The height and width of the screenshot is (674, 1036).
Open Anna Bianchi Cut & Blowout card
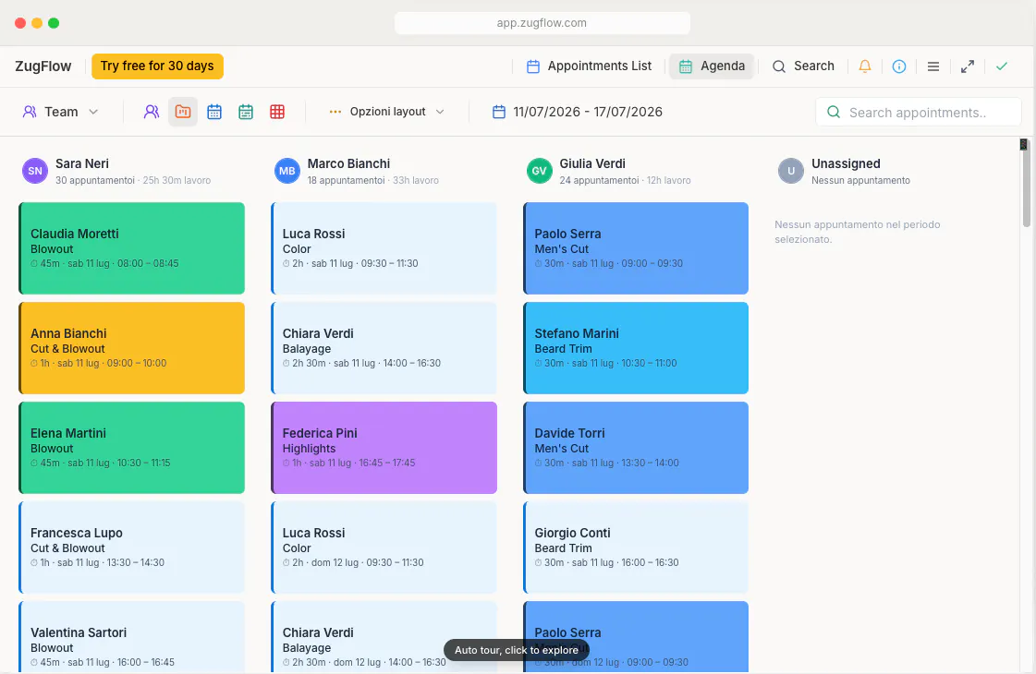coord(131,348)
